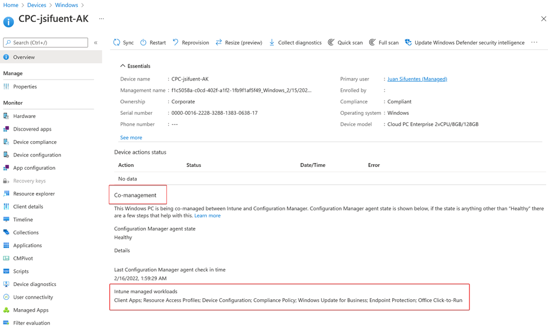
Task: Follow the co-management Learn more link
Action: click(x=207, y=216)
